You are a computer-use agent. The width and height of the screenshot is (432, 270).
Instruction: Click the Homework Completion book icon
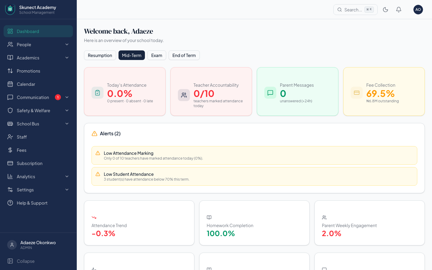(209, 217)
